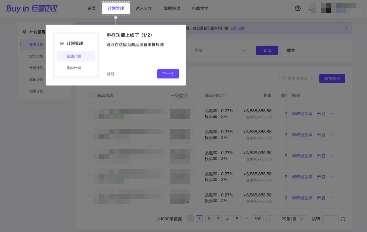Skip the guide by clicking 跳过

pyautogui.click(x=110, y=74)
